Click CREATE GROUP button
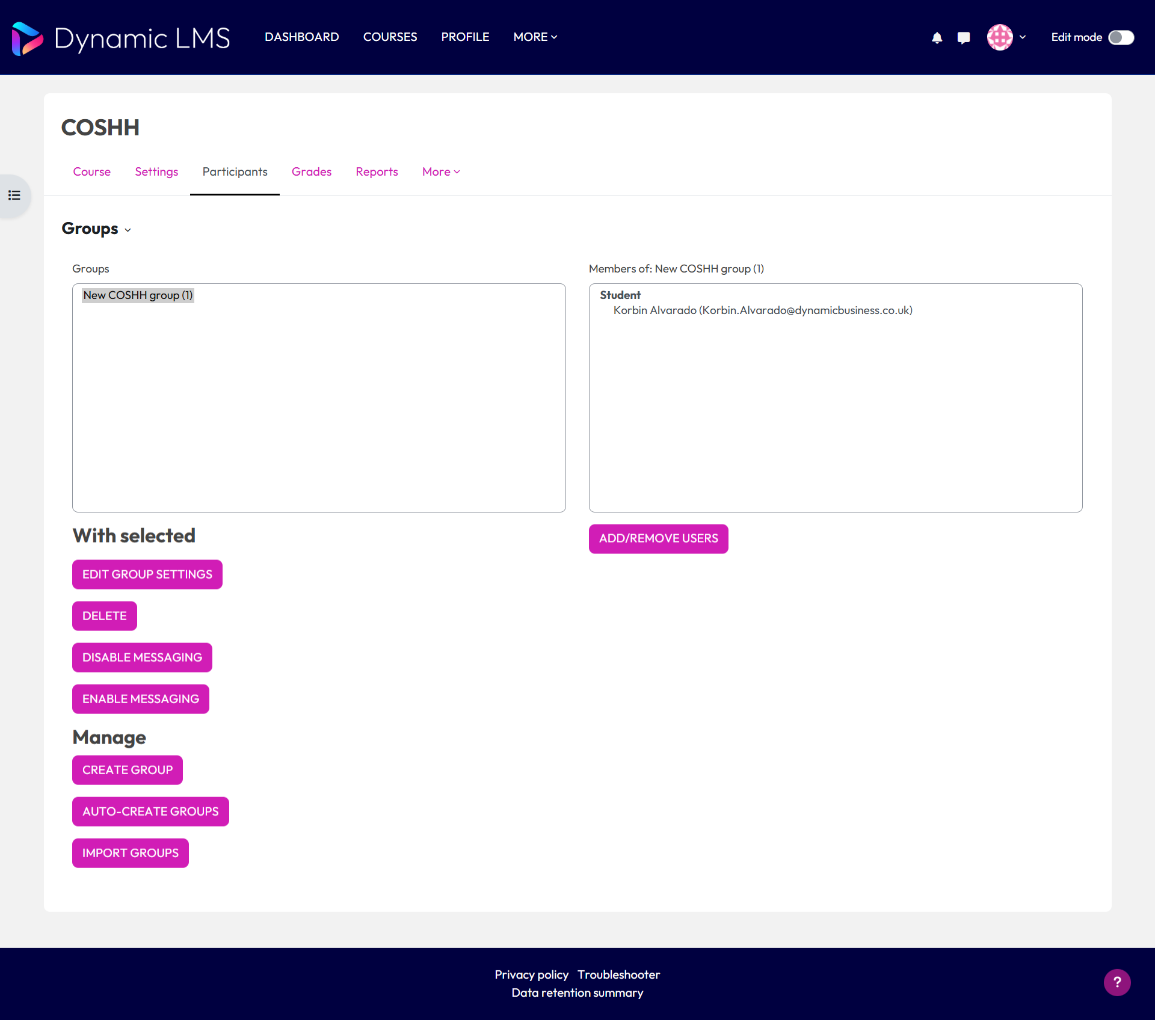 [x=128, y=771]
